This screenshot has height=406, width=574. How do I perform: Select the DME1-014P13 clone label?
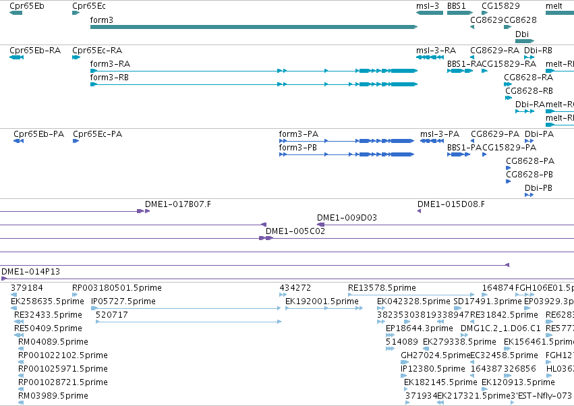point(31,272)
